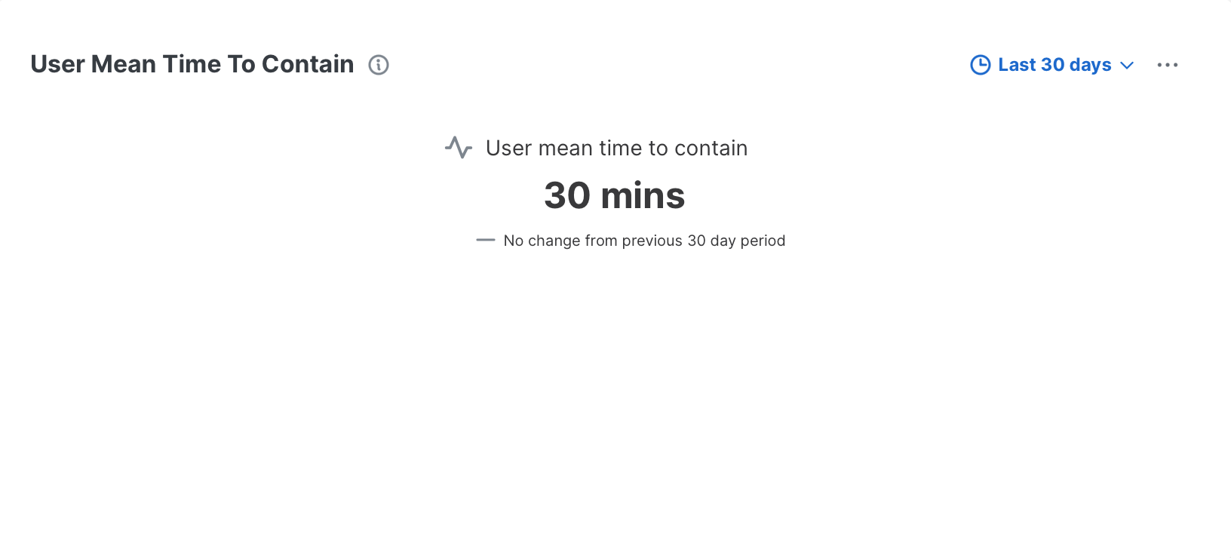Click the word Contain in the heading

point(308,64)
